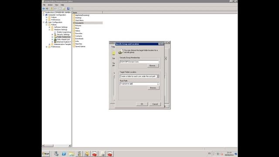Click the Back arrow toolbar icon
The width and height of the screenshot is (279, 157).
point(44,9)
